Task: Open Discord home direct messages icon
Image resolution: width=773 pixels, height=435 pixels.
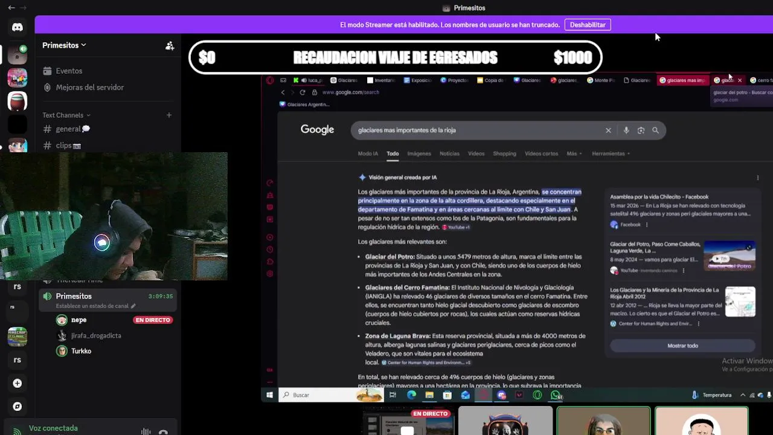Action: (18, 27)
